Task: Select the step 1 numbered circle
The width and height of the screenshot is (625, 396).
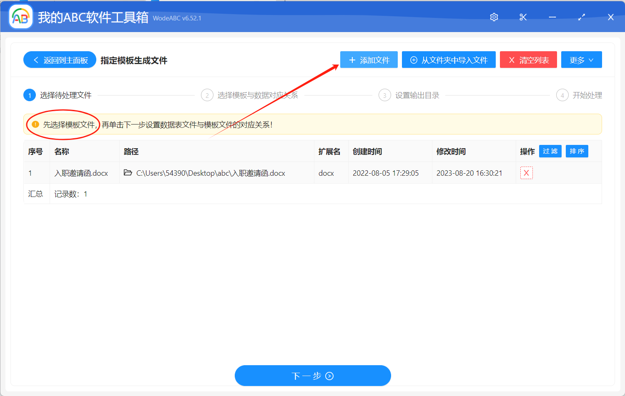Action: tap(30, 95)
